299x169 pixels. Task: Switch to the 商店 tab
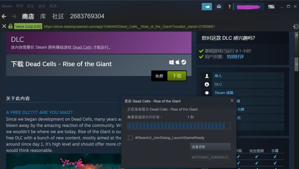(28, 16)
